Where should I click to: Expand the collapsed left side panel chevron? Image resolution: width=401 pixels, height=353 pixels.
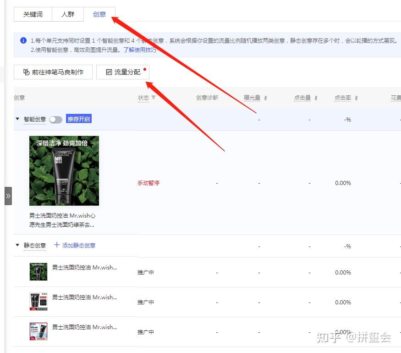[8, 195]
